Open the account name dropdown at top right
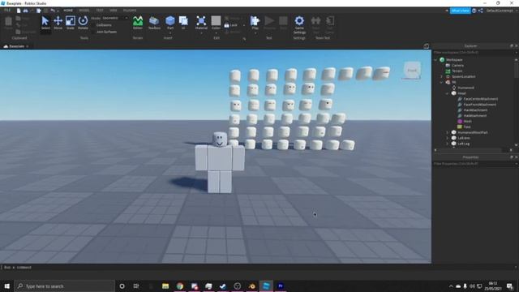 click(x=501, y=11)
